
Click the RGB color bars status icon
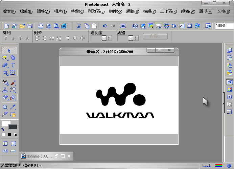219,166
